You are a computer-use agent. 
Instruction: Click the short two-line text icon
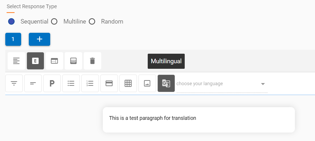33,83
